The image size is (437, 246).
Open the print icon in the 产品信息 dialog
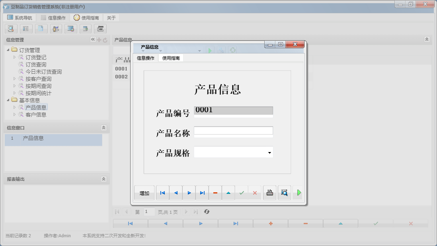(269, 192)
